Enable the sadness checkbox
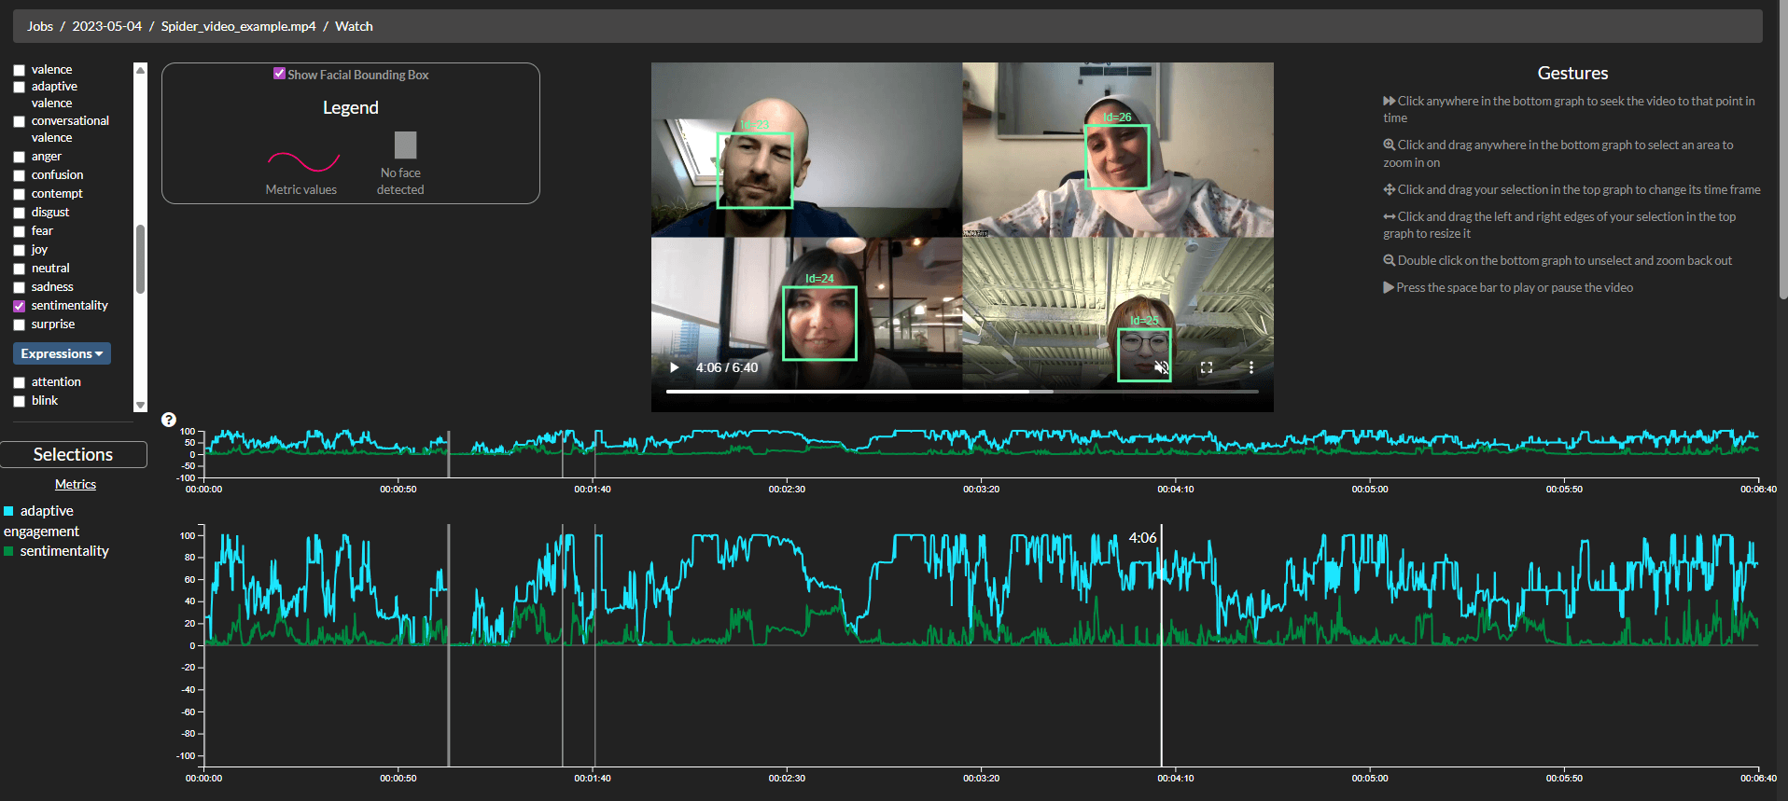This screenshot has height=801, width=1788. (19, 287)
